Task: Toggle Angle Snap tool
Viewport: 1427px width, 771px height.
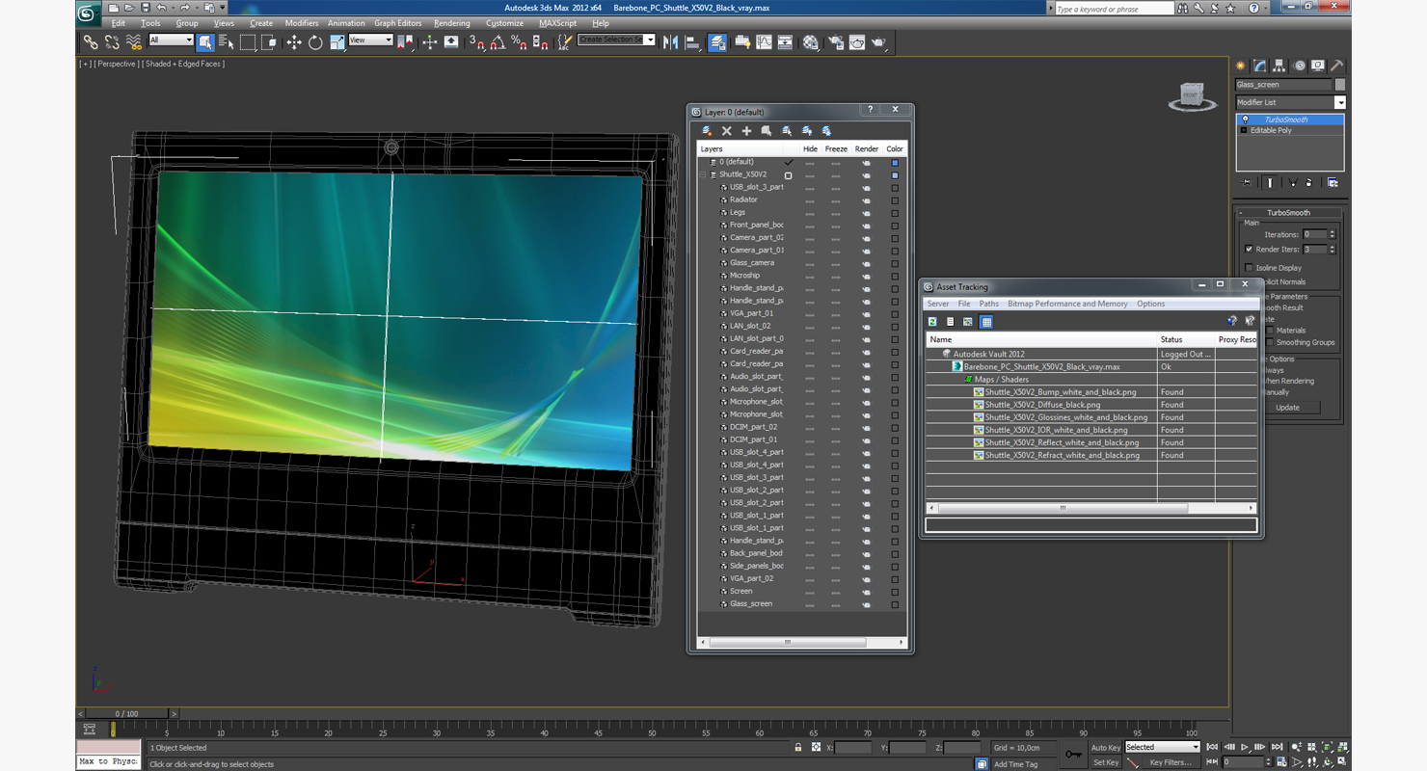Action: [x=498, y=42]
